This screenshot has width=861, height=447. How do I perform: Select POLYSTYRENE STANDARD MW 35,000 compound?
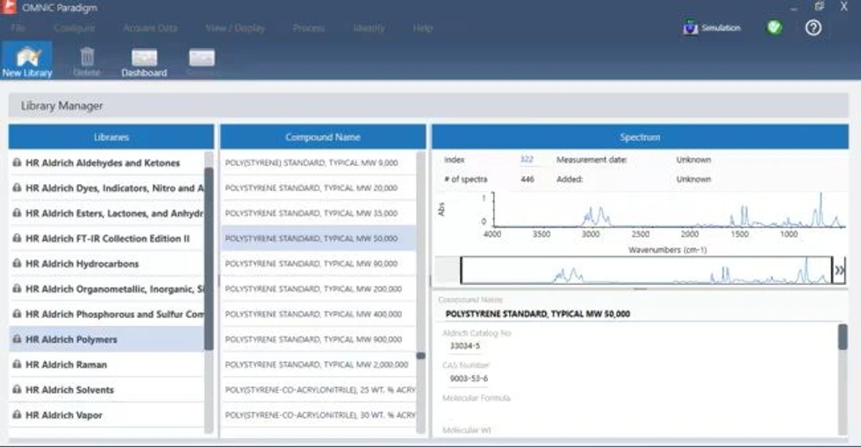pos(319,213)
